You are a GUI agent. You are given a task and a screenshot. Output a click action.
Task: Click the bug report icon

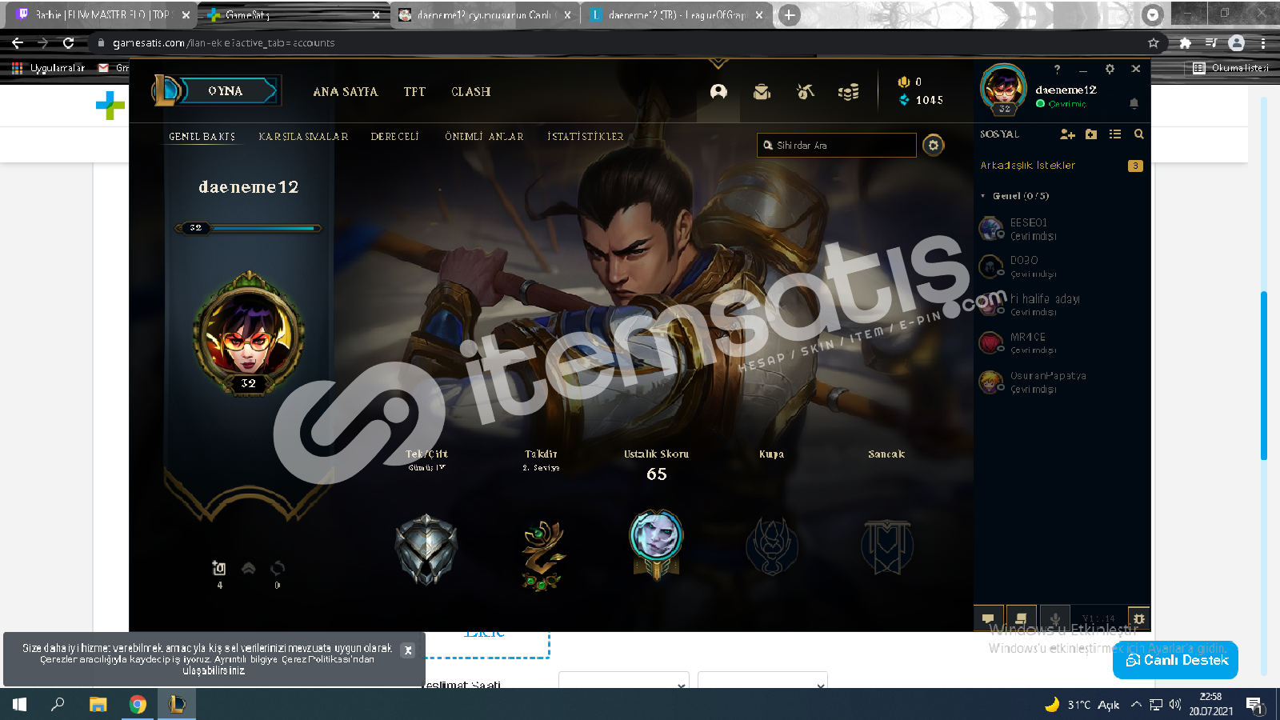click(x=1138, y=618)
